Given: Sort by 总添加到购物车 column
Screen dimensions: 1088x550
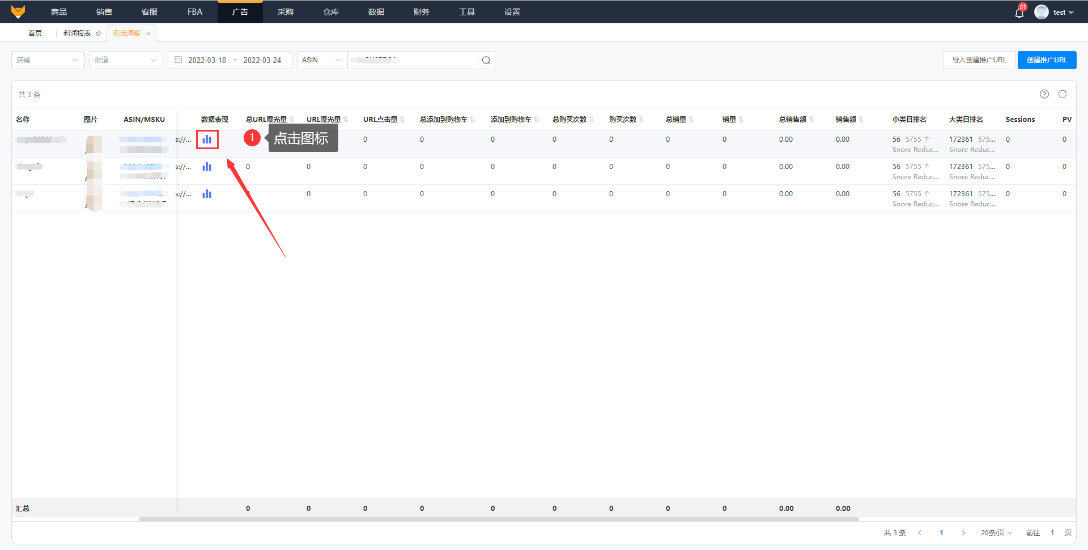Looking at the screenshot, I should pyautogui.click(x=472, y=120).
